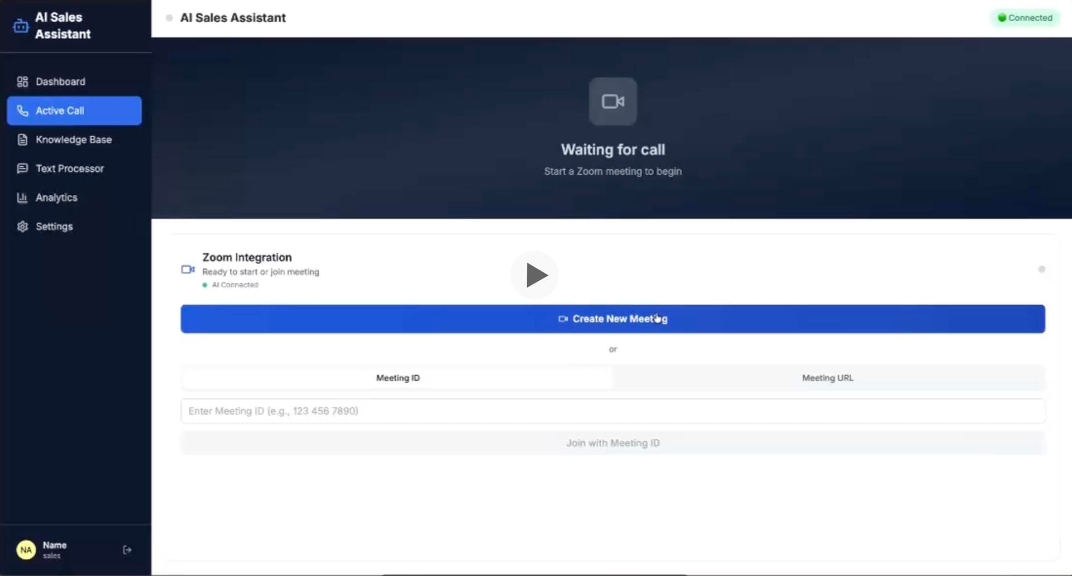Viewport: 1072px width, 576px height.
Task: Click the video camera icon above Waiting for call
Action: (x=613, y=101)
